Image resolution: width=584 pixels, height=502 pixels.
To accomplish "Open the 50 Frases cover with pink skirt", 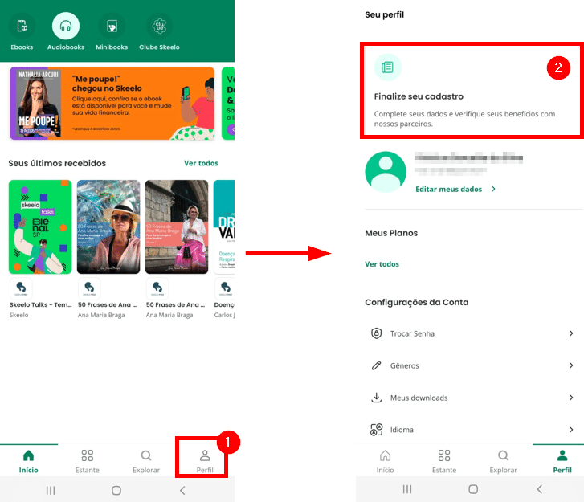I will click(177, 227).
